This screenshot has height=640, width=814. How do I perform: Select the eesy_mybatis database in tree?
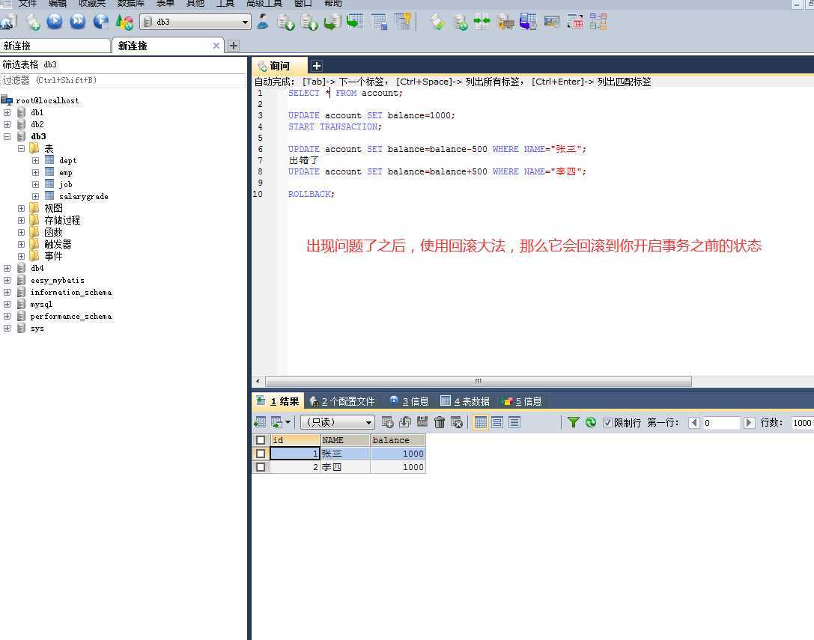57,280
